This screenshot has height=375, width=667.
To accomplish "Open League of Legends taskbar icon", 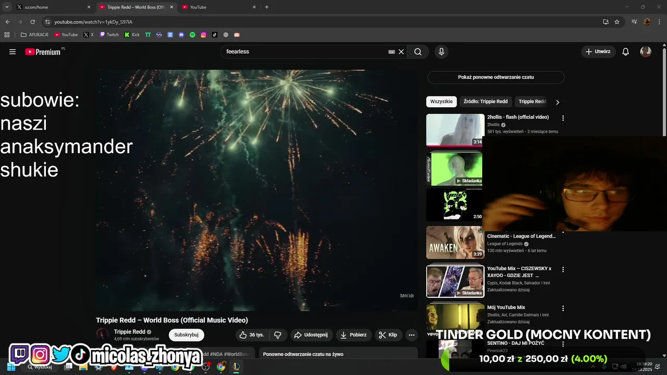I will click(x=236, y=367).
